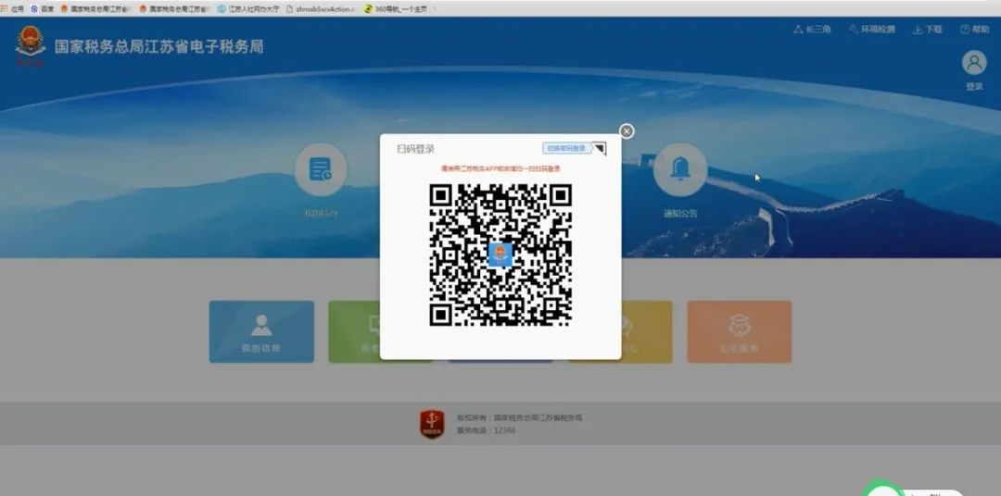This screenshot has height=496, width=1001.
Task: Click the red scan instruction text
Action: pyautogui.click(x=500, y=169)
